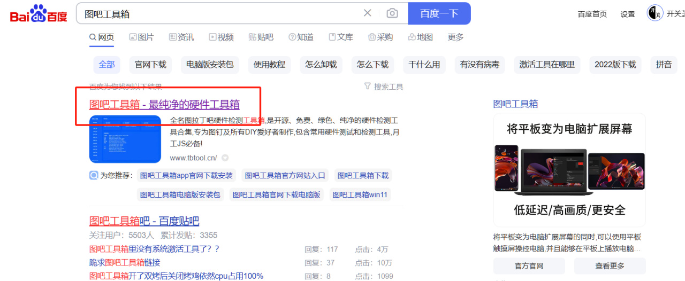This screenshot has height=281, width=685.
Task: Switch to the 资讯 tab
Action: [x=181, y=37]
